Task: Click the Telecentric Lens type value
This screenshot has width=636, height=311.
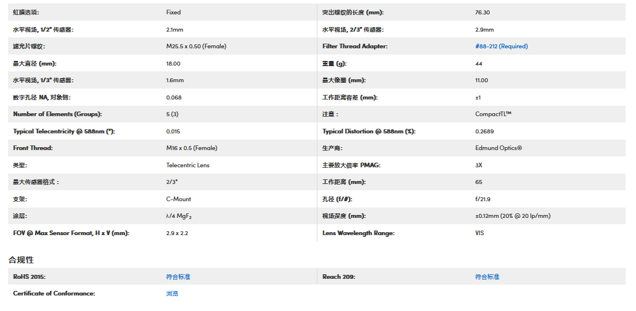Action: coord(188,165)
